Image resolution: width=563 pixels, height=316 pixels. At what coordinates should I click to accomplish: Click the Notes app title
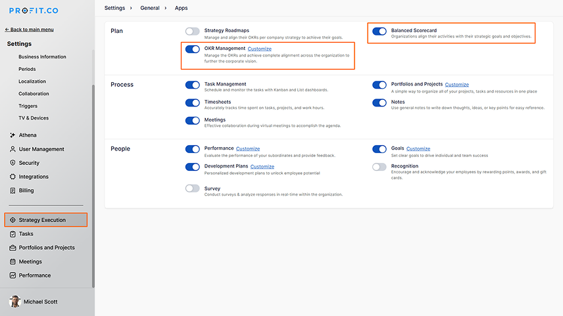click(398, 102)
